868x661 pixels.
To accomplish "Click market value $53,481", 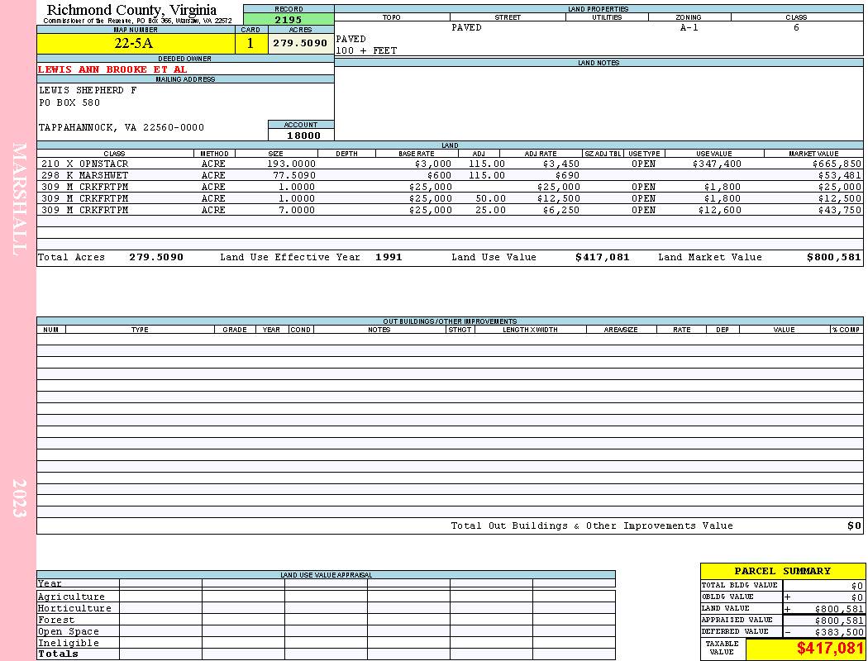I will 840,175.
